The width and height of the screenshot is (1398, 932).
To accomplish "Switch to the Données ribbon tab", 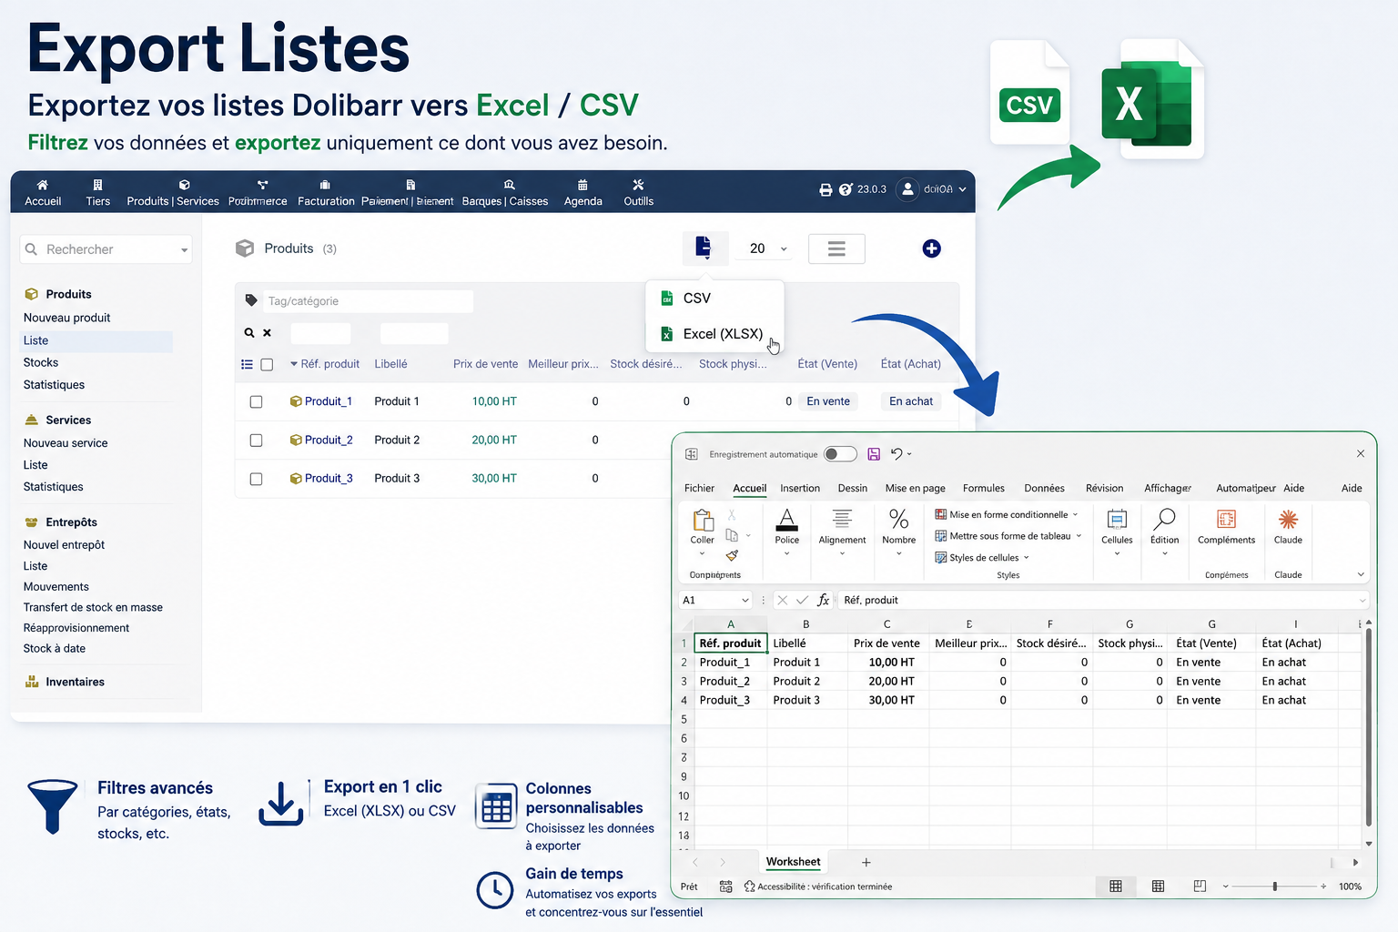I will pos(1044,489).
